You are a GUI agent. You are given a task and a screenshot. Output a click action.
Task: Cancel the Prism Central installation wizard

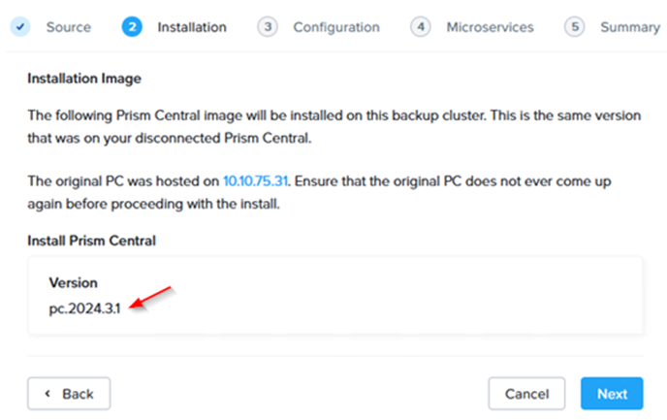click(526, 394)
